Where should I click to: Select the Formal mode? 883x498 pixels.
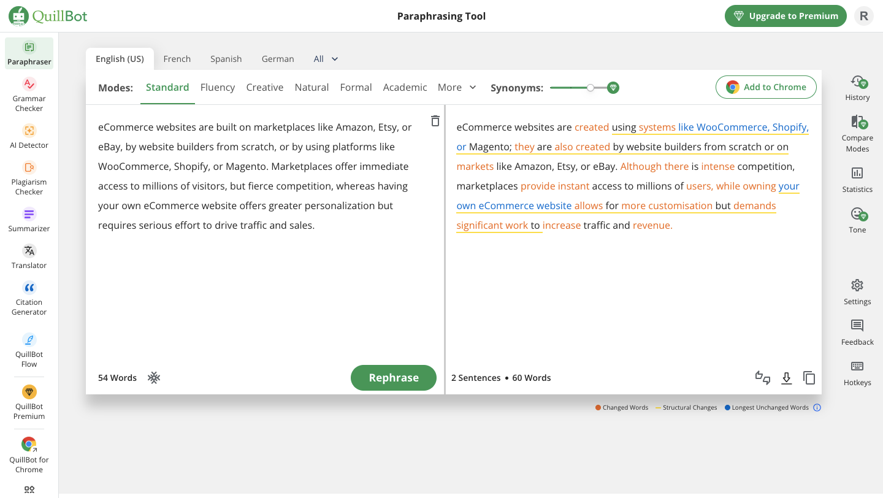(356, 88)
